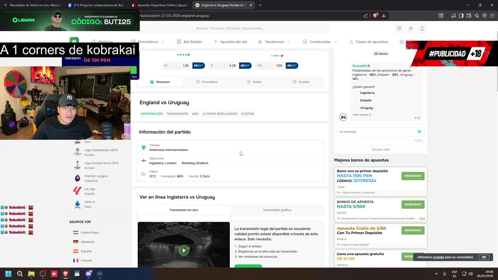Click the play button on the stadium video
Screen dimensions: 498x280
[184, 250]
